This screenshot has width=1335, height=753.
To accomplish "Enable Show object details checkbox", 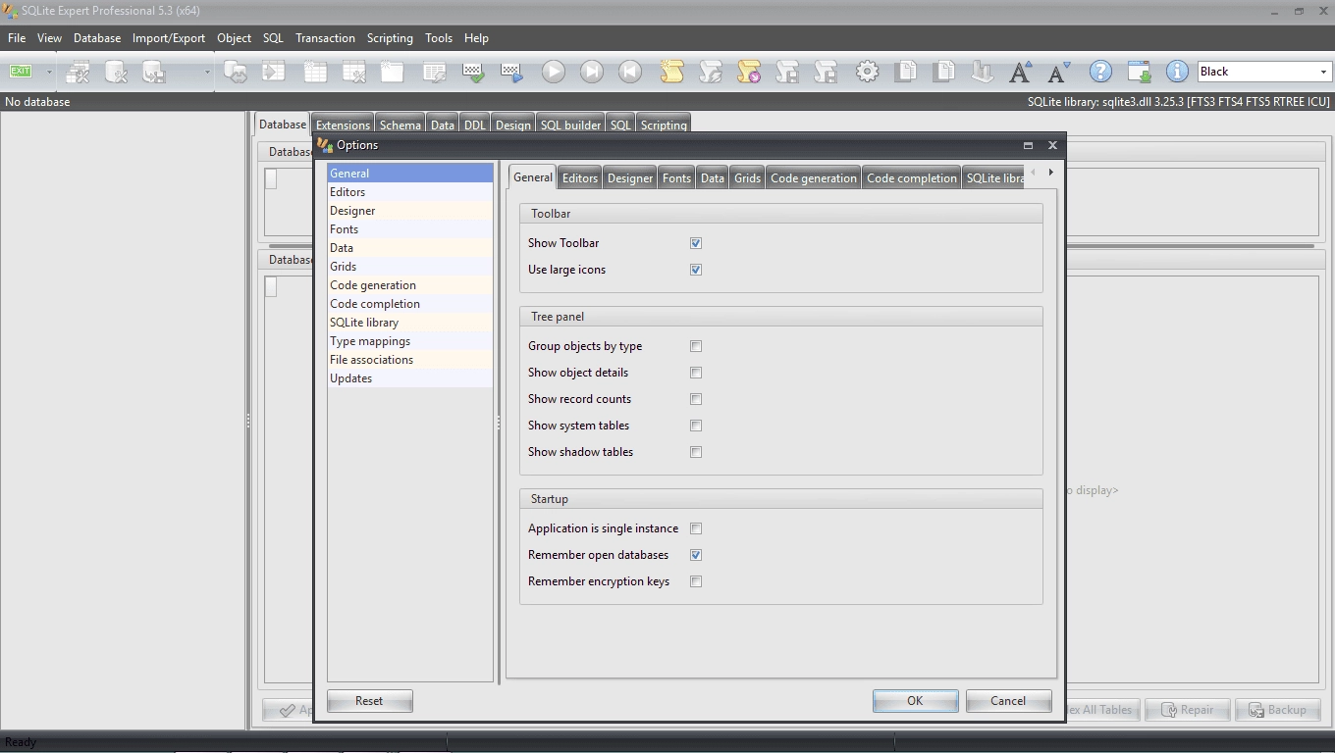I will (696, 373).
